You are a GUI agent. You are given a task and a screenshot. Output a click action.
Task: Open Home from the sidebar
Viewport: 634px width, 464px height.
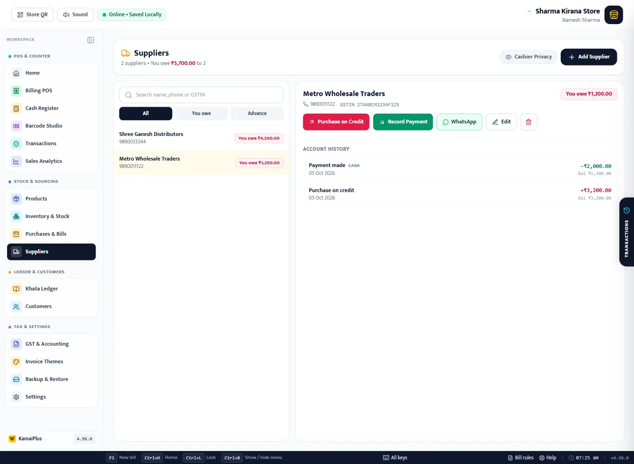pos(51,73)
